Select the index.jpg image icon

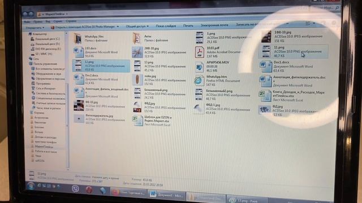pos(137,80)
